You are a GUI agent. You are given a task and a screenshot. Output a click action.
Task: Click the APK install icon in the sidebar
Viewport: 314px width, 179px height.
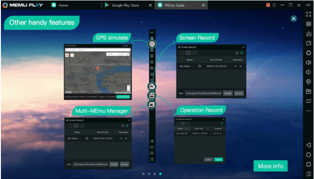click(x=309, y=34)
